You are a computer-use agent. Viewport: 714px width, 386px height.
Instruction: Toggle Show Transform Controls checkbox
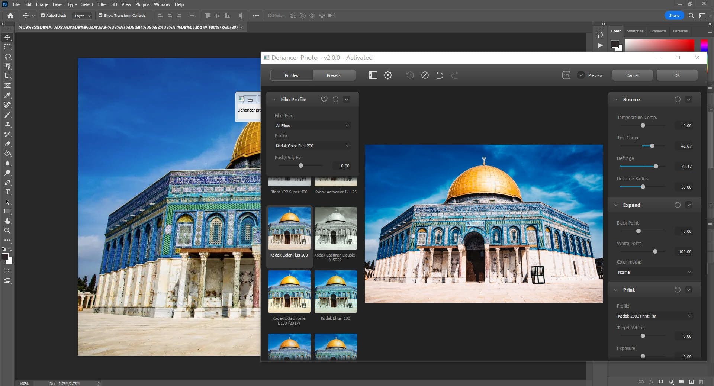coord(100,16)
